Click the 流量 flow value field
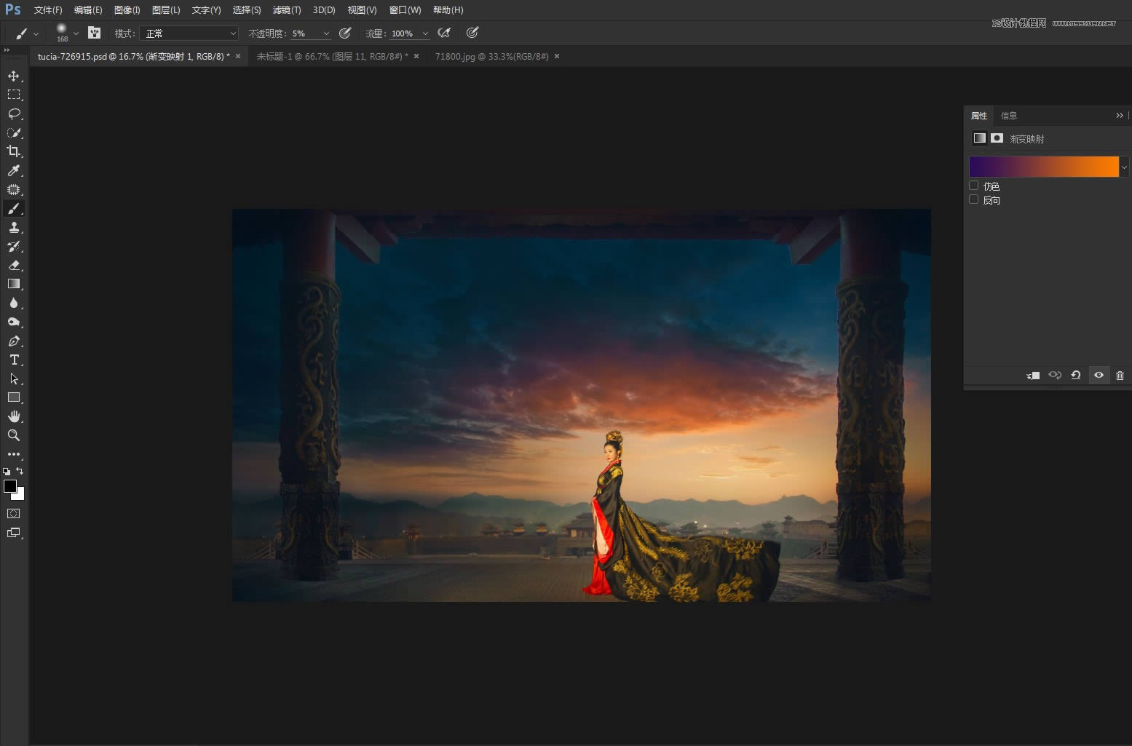Image resolution: width=1132 pixels, height=746 pixels. coord(403,33)
